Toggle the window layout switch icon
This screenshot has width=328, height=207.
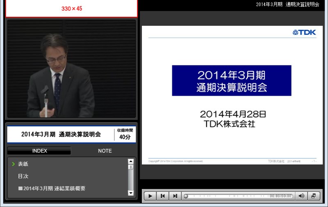pyautogui.click(x=314, y=196)
